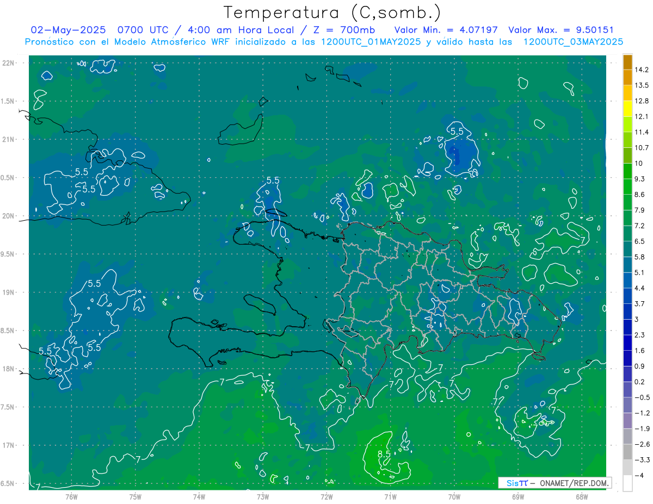Click the '69W' longitude axis label

[518, 496]
